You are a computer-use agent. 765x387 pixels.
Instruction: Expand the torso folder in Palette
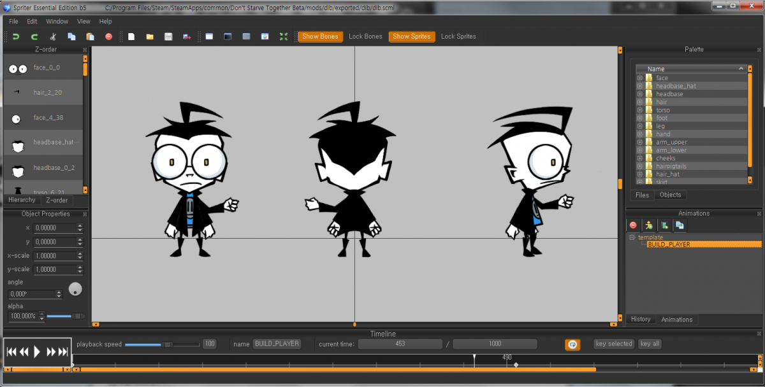tap(639, 110)
